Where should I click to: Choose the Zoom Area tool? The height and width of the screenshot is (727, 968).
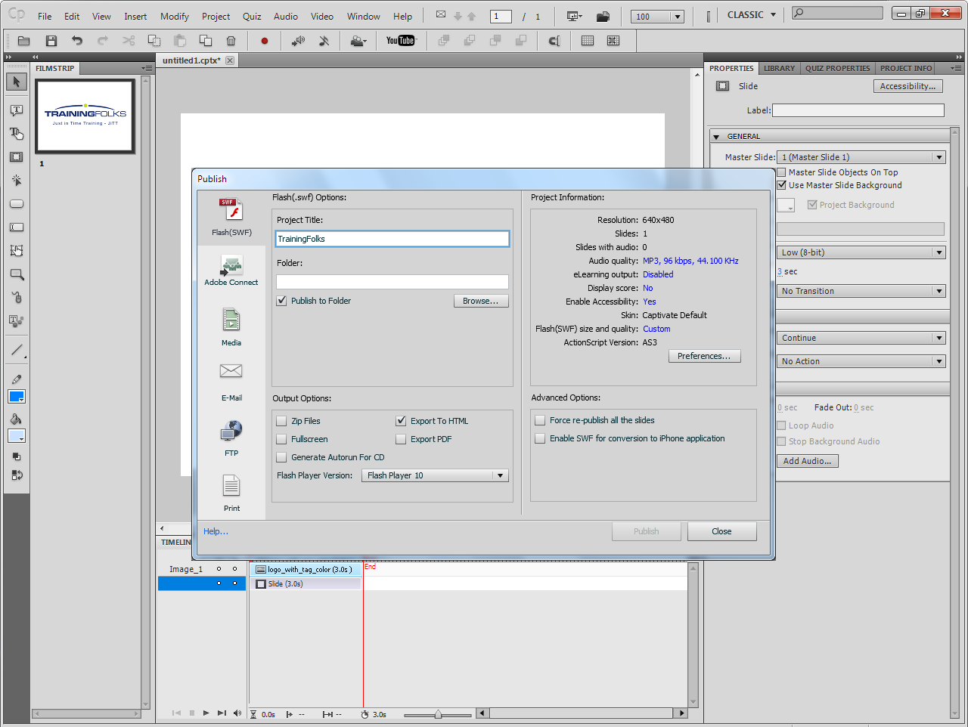16,274
